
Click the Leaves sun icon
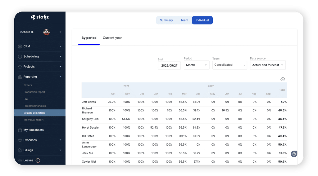click(20, 161)
